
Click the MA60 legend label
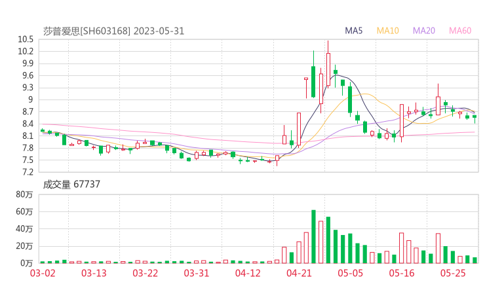pyautogui.click(x=460, y=31)
